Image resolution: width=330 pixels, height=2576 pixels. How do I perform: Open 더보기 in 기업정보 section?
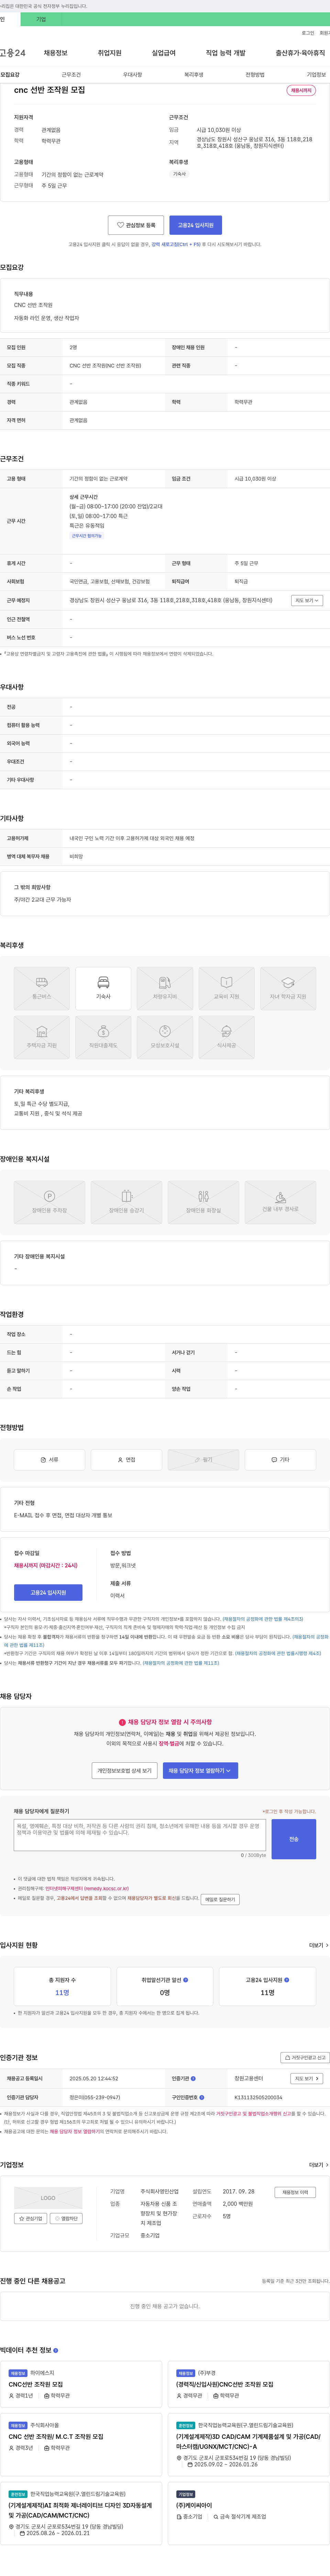click(x=318, y=2165)
